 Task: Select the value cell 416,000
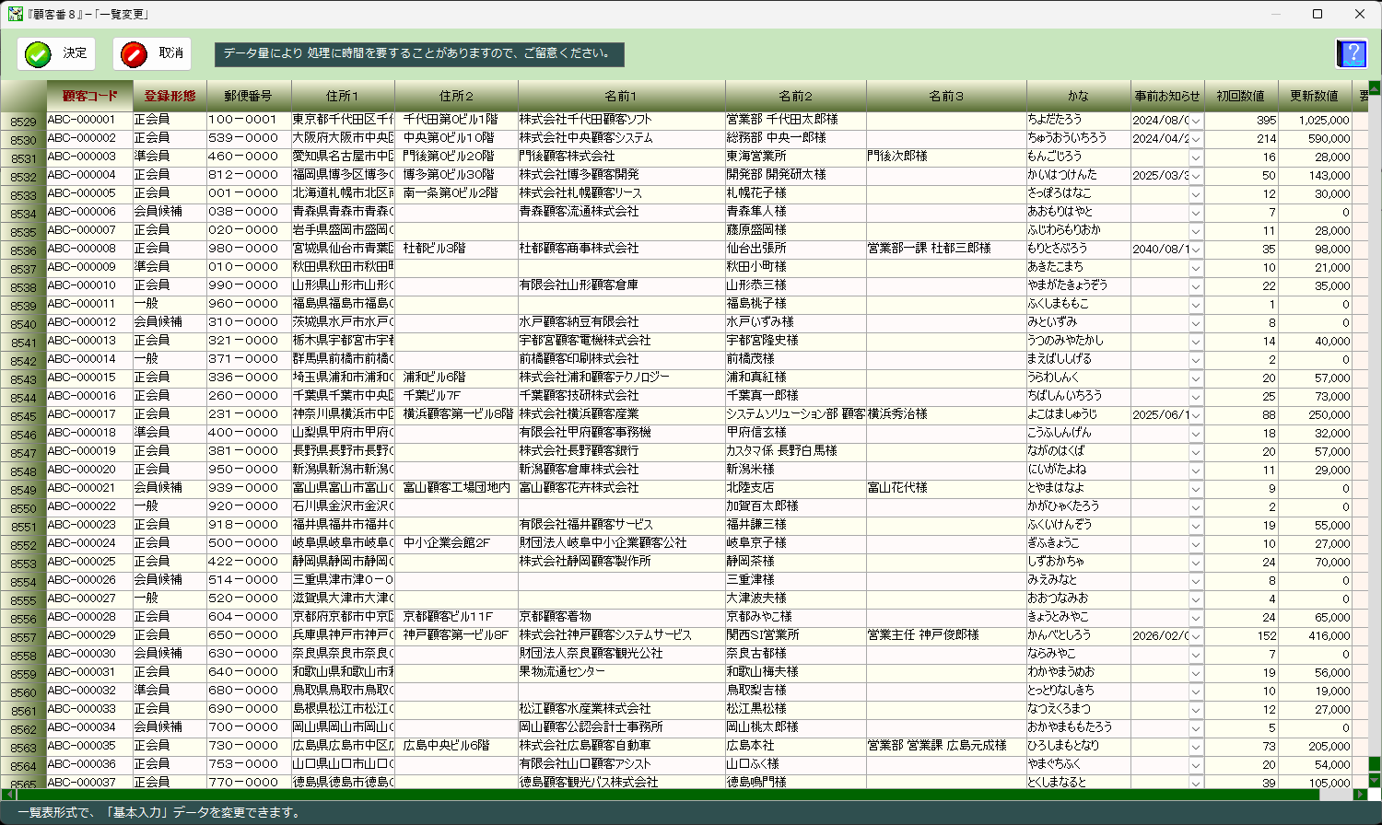tap(1314, 635)
